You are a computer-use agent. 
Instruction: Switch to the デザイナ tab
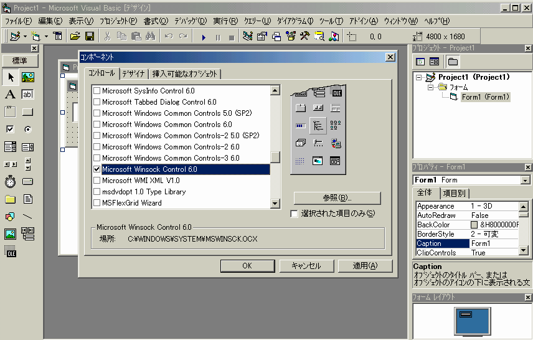click(134, 73)
